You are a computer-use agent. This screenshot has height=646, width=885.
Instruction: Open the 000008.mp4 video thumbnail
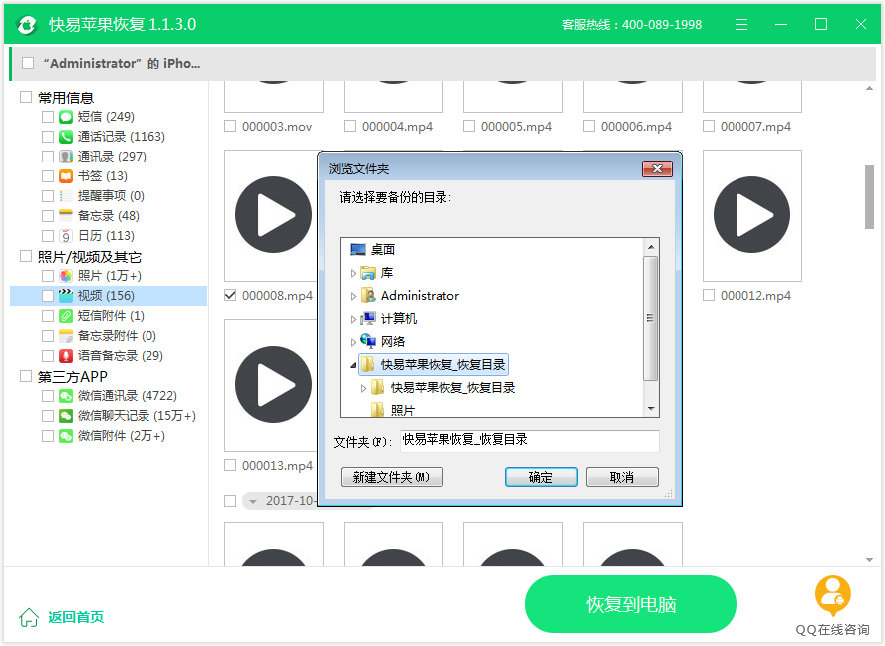point(271,215)
